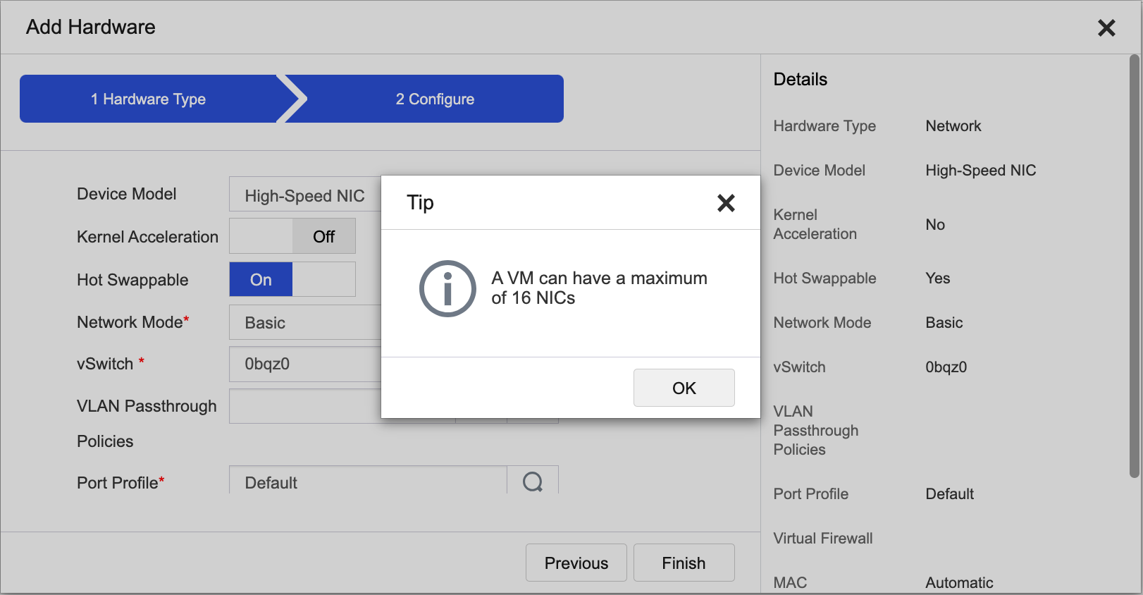Click High-Speed NIC value in Details
The image size is (1143, 595).
980,171
